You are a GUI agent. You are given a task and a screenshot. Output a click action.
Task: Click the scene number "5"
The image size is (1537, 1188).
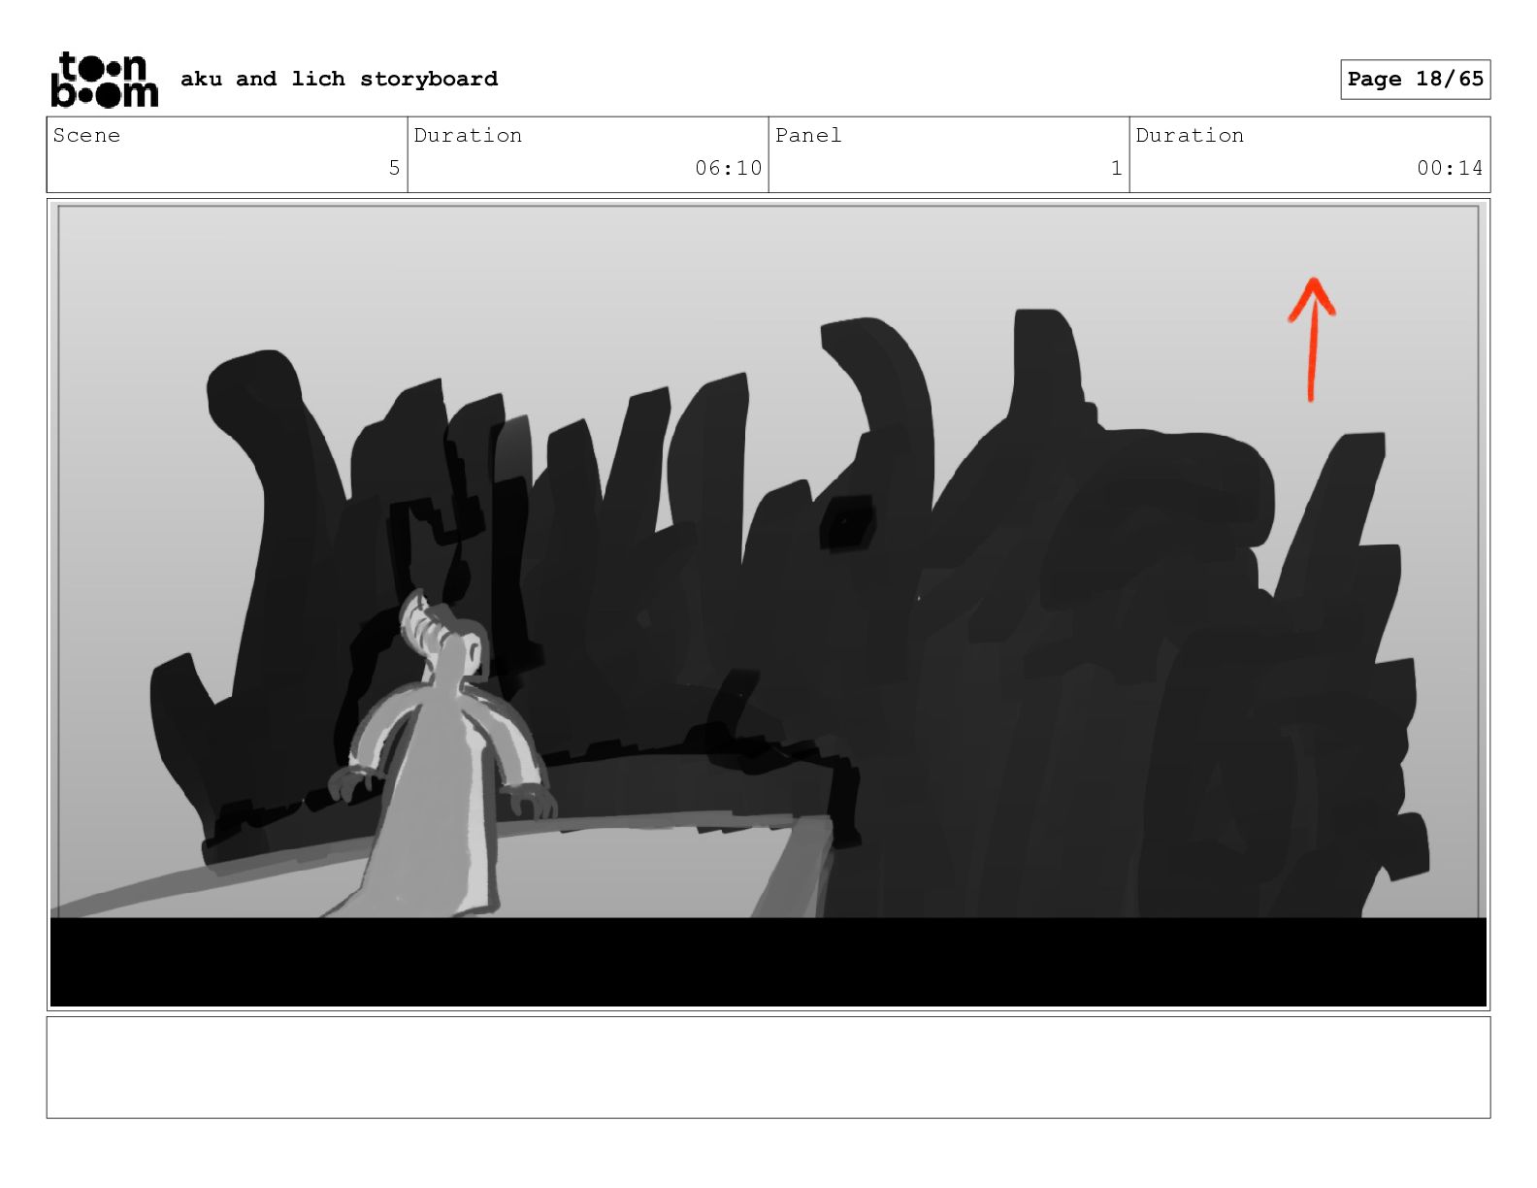(x=394, y=168)
